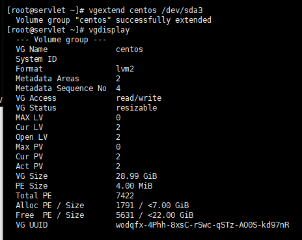302x240 pixels.
Task: Select the Metadata Areas label
Action: 48,79
